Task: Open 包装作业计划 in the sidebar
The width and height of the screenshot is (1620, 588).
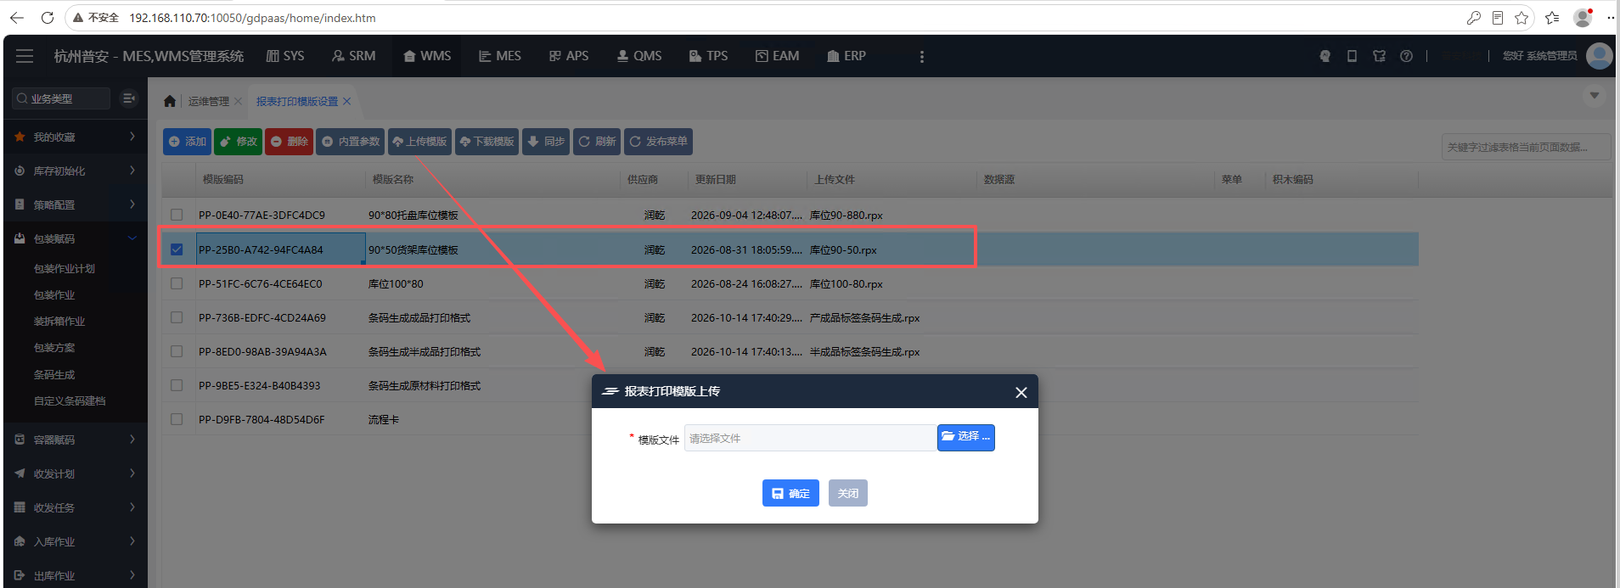Action: pos(65,268)
